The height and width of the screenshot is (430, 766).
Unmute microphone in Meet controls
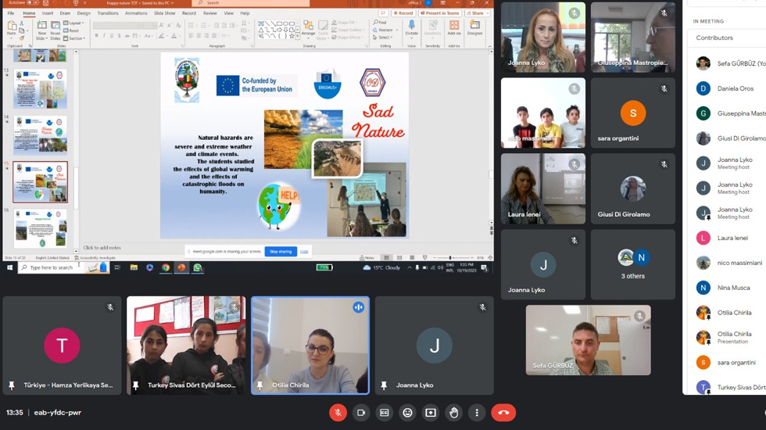tap(338, 413)
